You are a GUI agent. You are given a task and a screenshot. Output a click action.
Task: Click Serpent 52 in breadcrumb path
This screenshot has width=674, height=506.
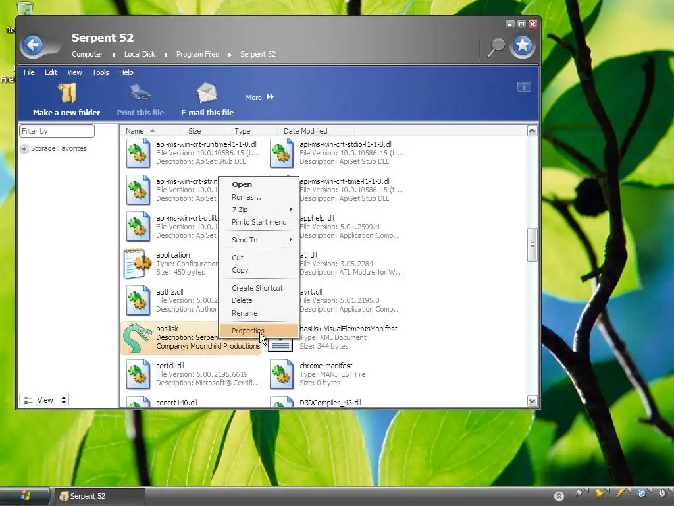tap(258, 54)
